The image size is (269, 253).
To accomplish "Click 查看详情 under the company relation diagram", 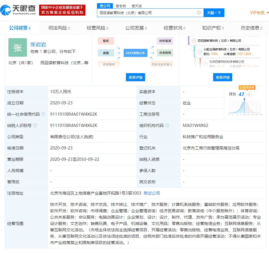I will pyautogui.click(x=136, y=77).
